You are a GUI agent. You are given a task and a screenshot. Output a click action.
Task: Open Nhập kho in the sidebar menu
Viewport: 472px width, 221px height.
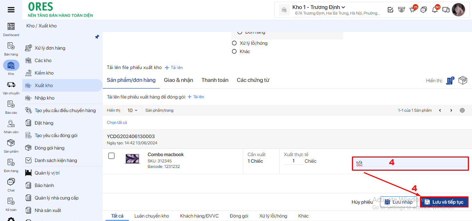pos(44,98)
